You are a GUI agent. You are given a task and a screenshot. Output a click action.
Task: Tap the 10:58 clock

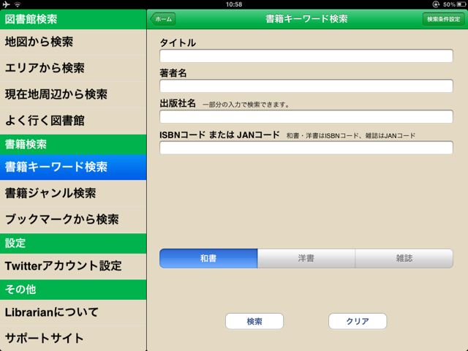234,4
